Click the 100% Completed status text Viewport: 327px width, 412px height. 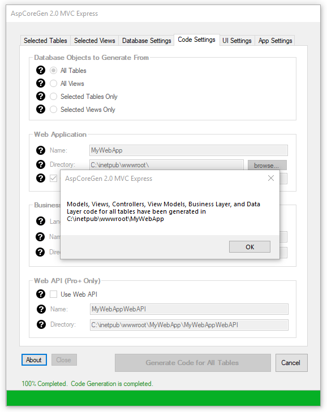(87, 384)
